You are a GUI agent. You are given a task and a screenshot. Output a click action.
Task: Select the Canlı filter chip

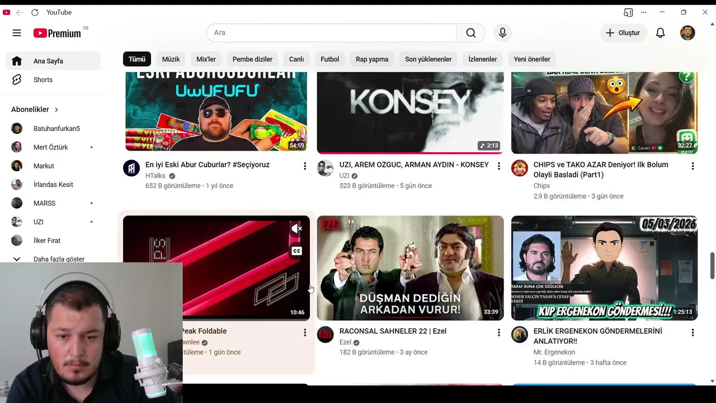point(296,59)
